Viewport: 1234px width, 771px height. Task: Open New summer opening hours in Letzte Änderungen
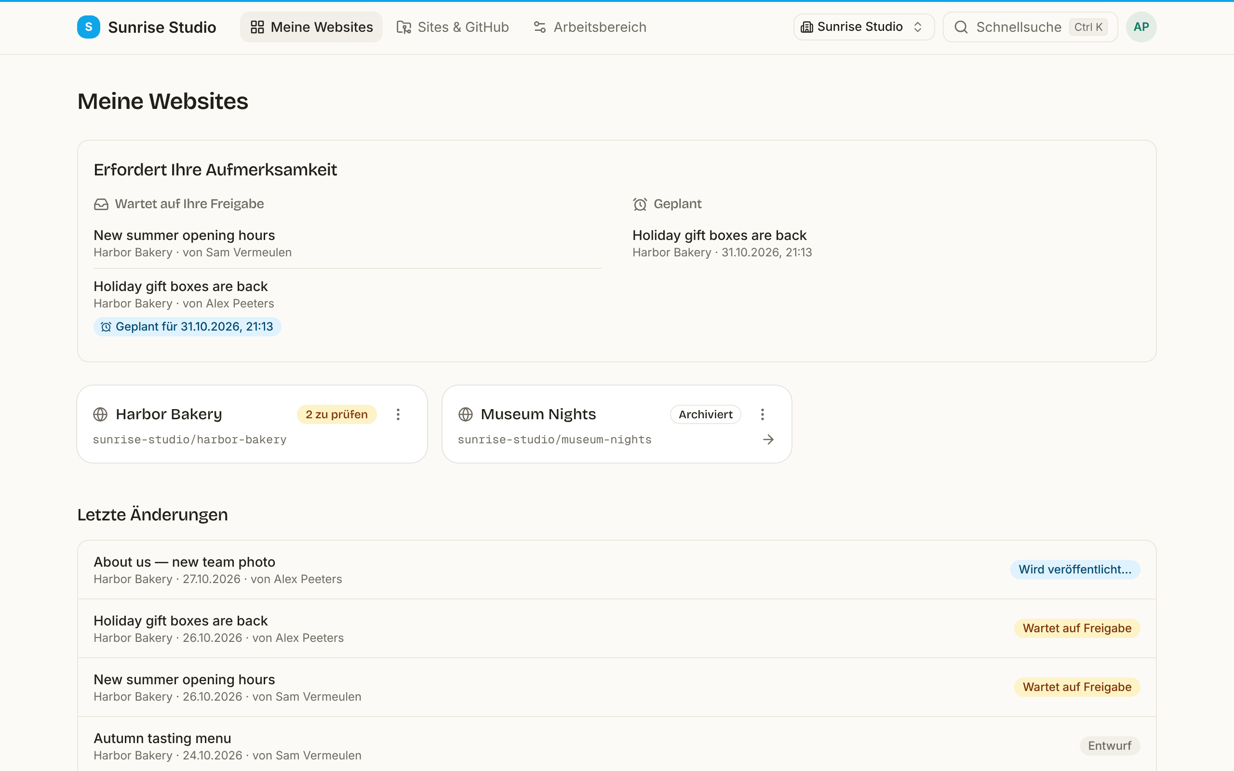[617, 687]
